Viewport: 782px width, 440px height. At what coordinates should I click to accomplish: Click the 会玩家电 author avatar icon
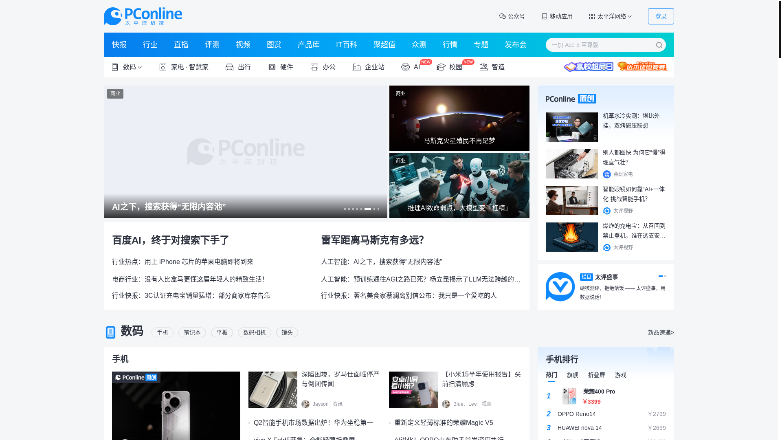point(606,174)
